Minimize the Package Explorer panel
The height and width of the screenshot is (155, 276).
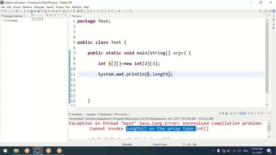(x=62, y=15)
